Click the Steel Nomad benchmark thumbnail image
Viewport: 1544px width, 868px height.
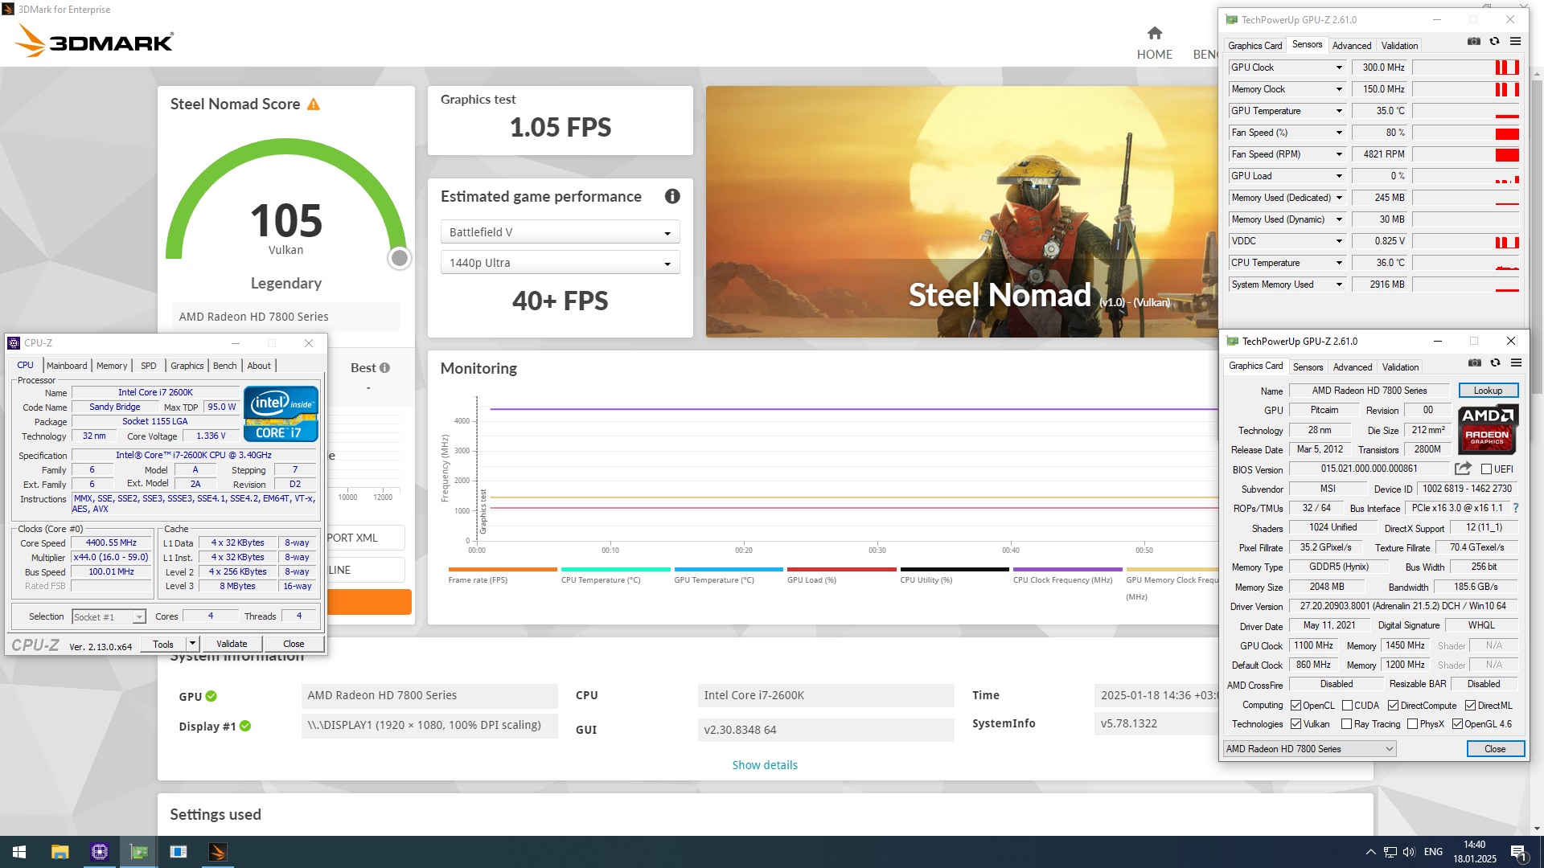click(x=961, y=211)
